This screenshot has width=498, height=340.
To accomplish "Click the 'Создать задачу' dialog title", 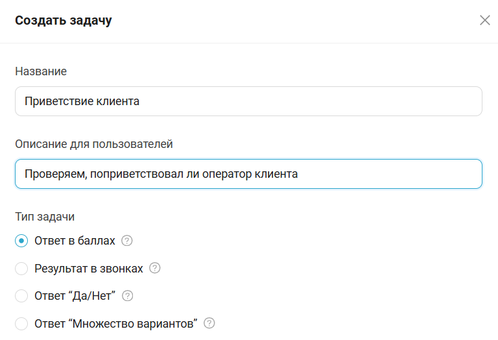I will pyautogui.click(x=64, y=20).
